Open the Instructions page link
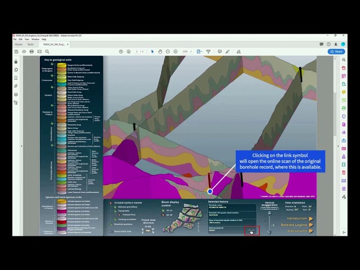Image resolution: width=360 pixels, height=270 pixels. click(x=300, y=231)
